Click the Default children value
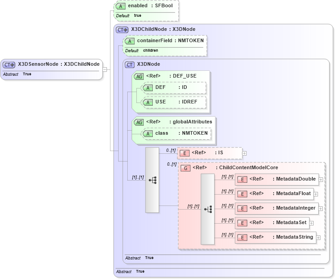The image size is (335, 279). [x=150, y=50]
